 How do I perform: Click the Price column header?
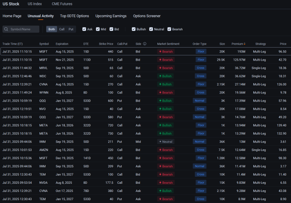click(283, 44)
